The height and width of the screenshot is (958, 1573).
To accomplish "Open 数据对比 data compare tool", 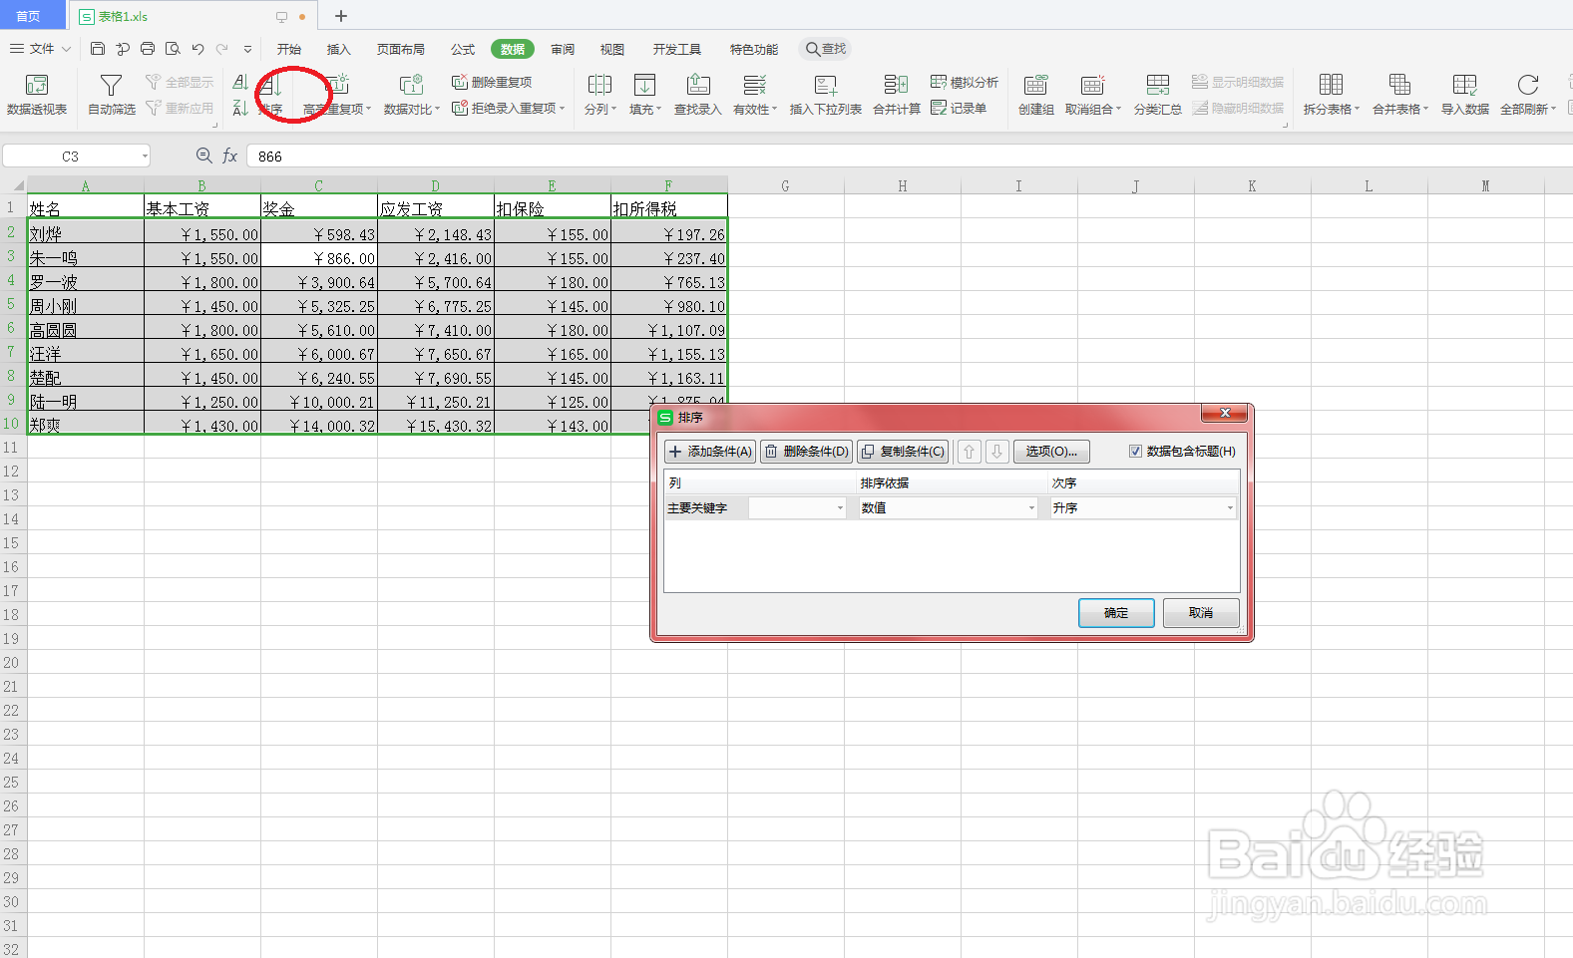I will pos(412,95).
